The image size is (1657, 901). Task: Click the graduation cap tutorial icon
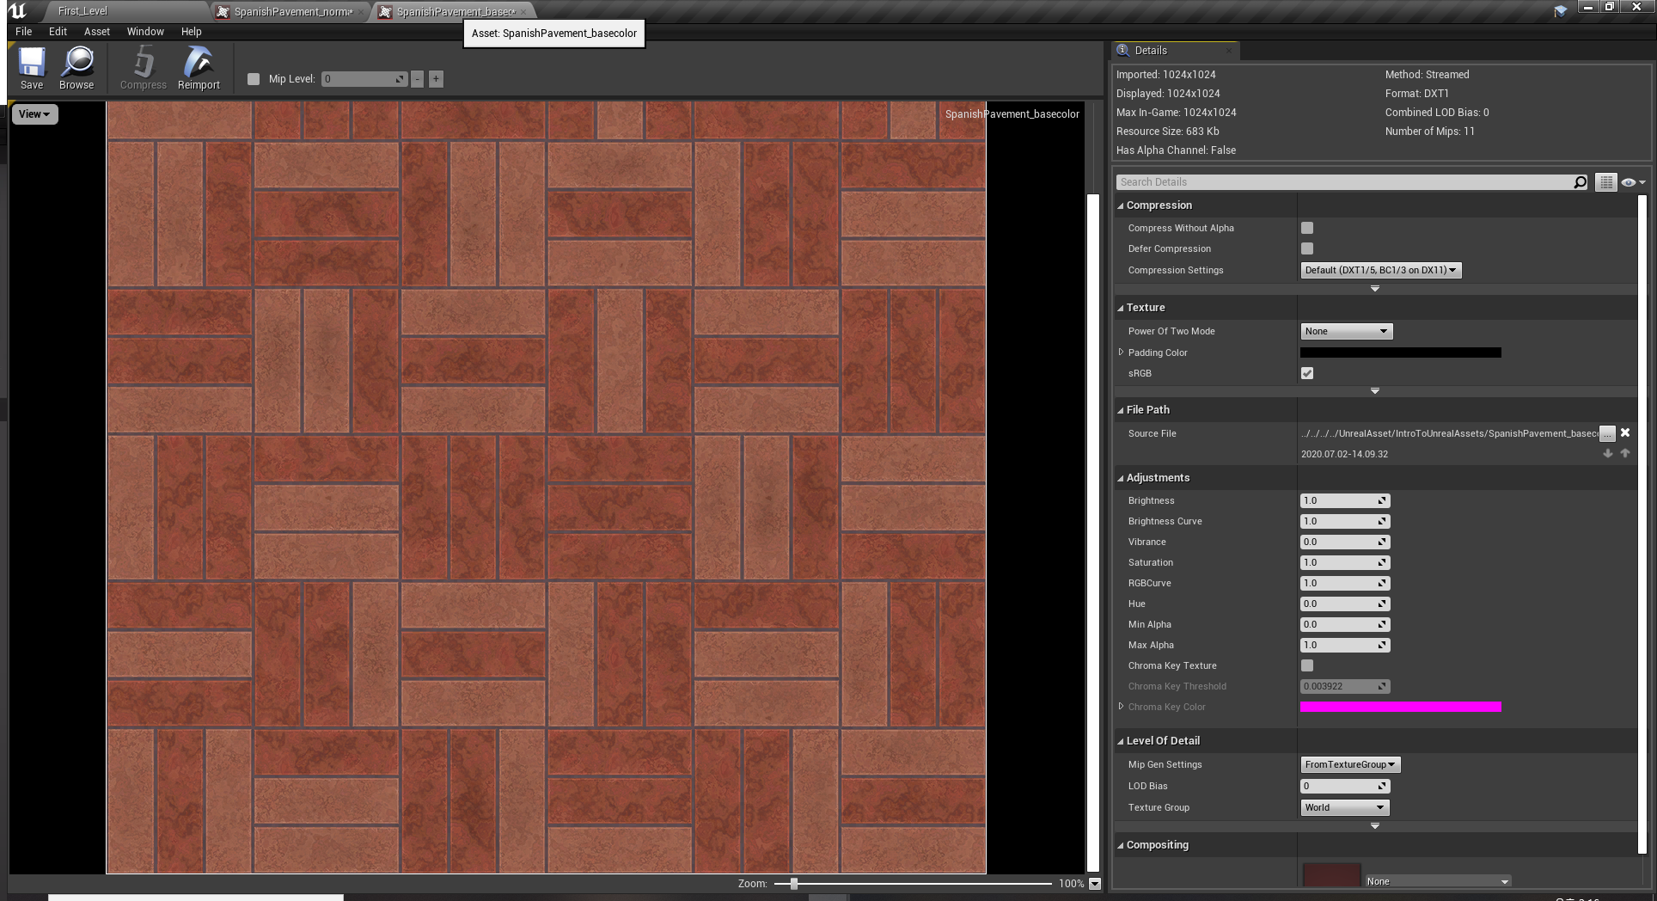point(1561,10)
